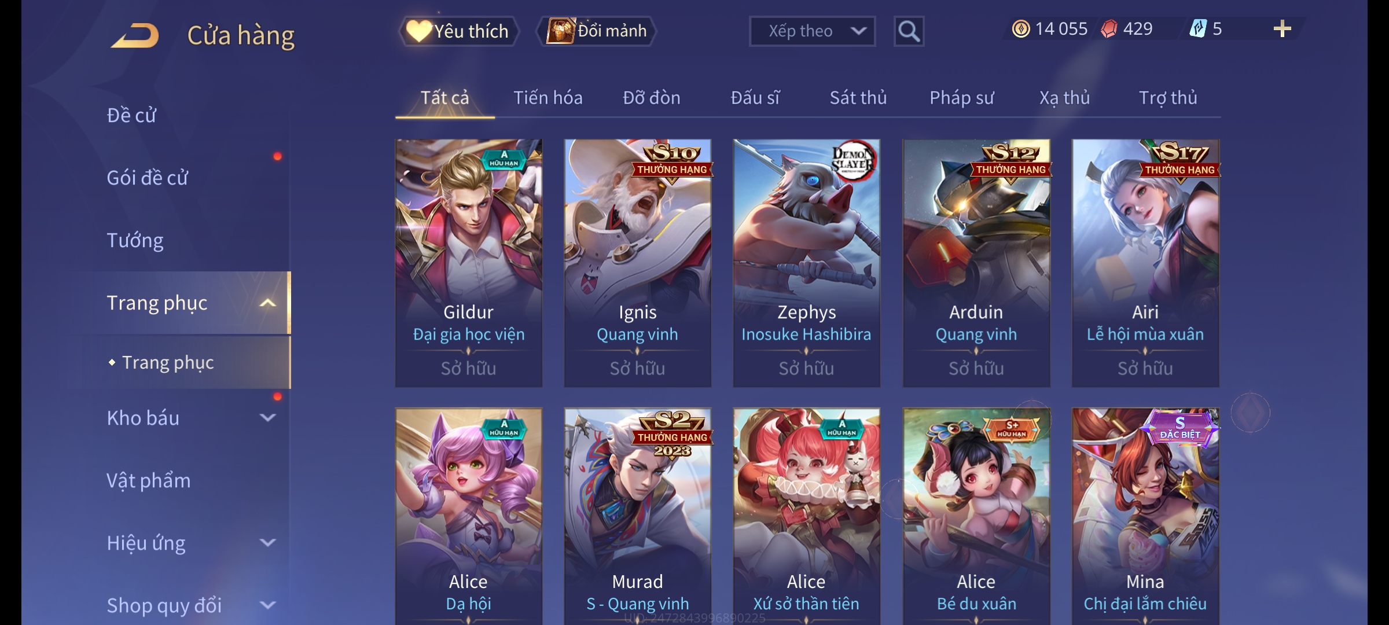
Task: Open Yêu thích favorites heart
Action: pyautogui.click(x=458, y=31)
